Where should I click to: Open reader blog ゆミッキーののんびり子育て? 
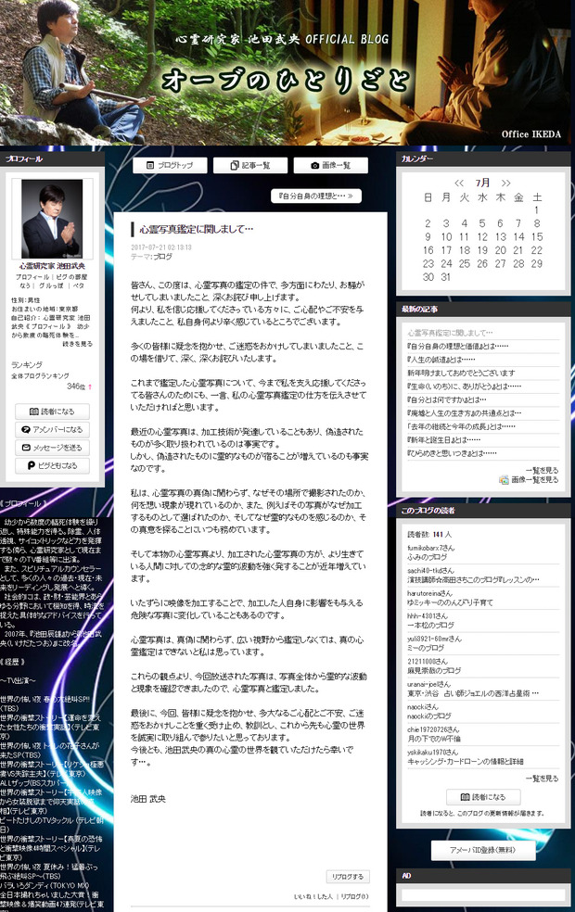click(450, 602)
